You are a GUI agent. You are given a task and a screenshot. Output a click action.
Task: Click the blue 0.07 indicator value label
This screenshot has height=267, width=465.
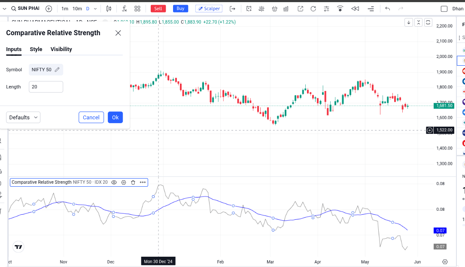coord(441,231)
